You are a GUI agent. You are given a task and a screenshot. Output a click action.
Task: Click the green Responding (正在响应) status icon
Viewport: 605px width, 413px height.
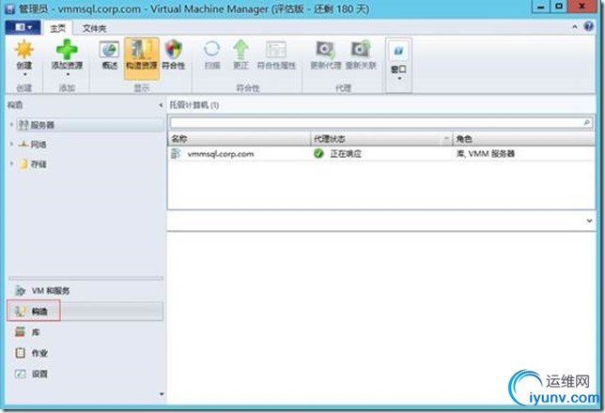318,154
